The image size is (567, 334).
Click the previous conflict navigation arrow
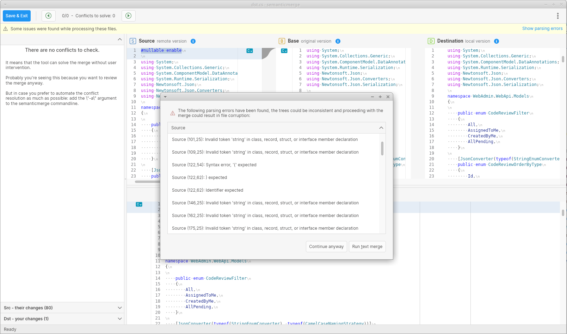(48, 16)
